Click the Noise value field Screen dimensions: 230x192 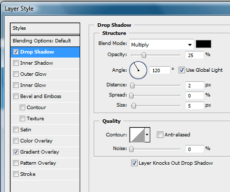(x=195, y=149)
